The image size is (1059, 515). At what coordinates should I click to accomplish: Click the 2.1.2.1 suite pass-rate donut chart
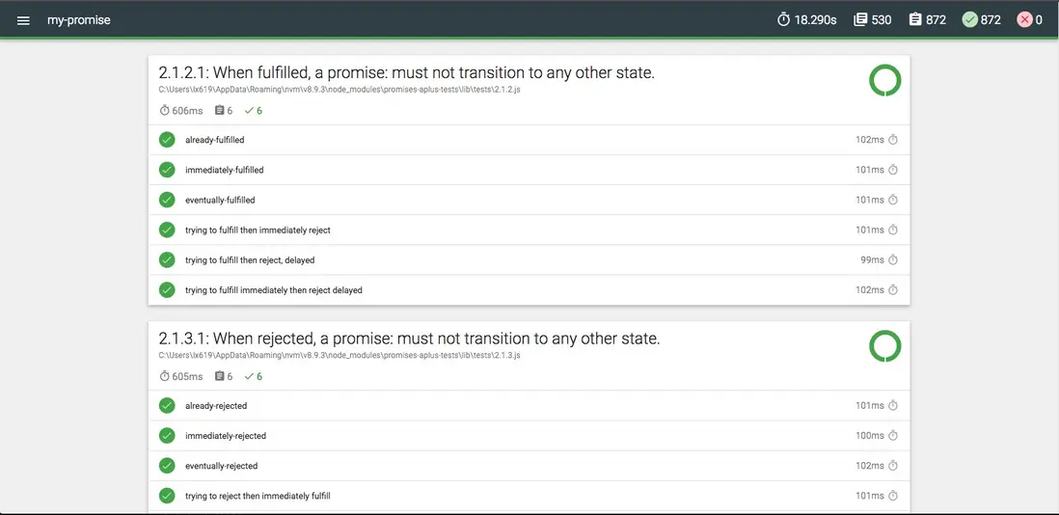click(x=884, y=81)
